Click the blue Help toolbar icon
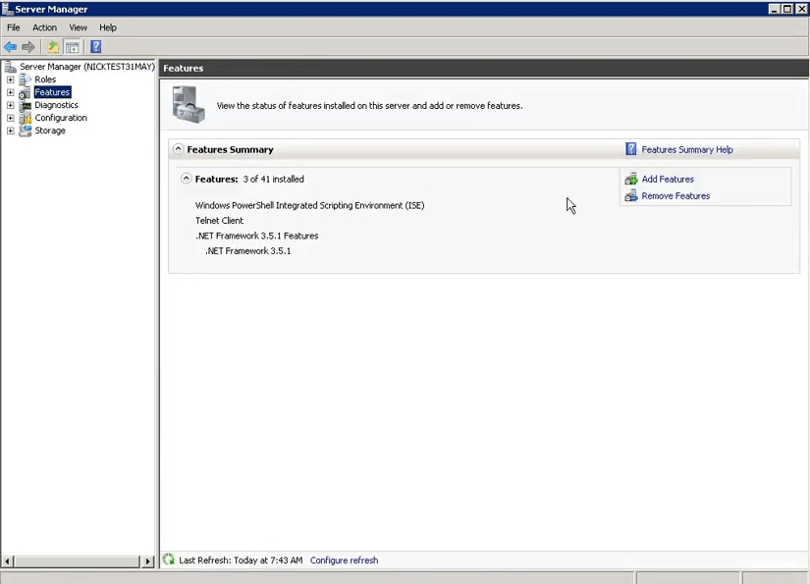The width and height of the screenshot is (810, 584). pyautogui.click(x=95, y=47)
